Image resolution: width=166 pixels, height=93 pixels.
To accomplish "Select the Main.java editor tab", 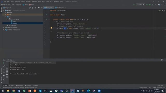I will (x=49, y=8).
